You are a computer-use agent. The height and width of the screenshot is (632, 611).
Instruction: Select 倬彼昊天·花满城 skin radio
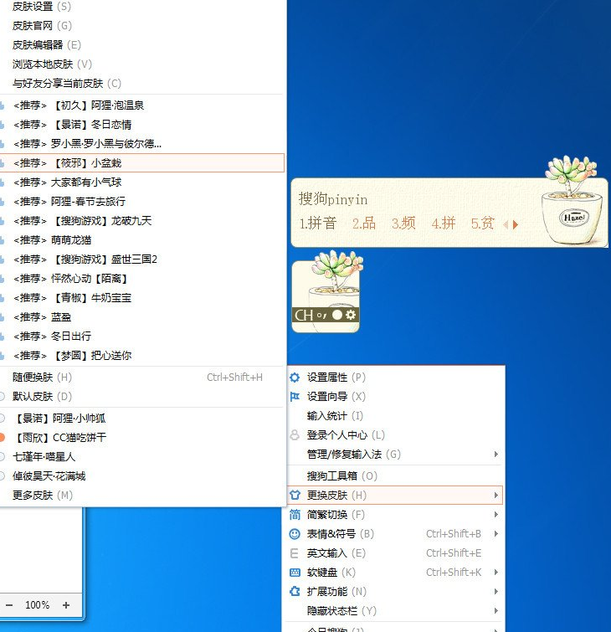2,476
